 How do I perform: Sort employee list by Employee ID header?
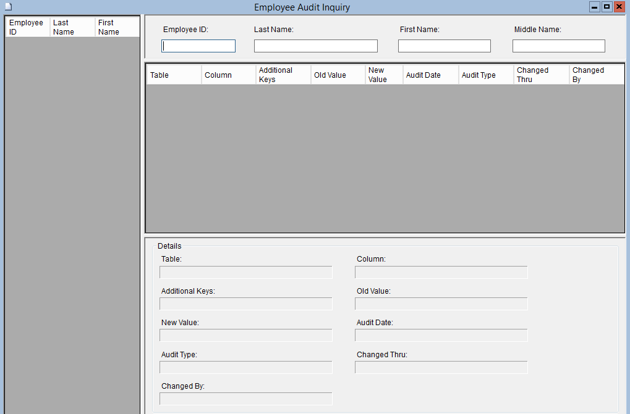pos(27,27)
